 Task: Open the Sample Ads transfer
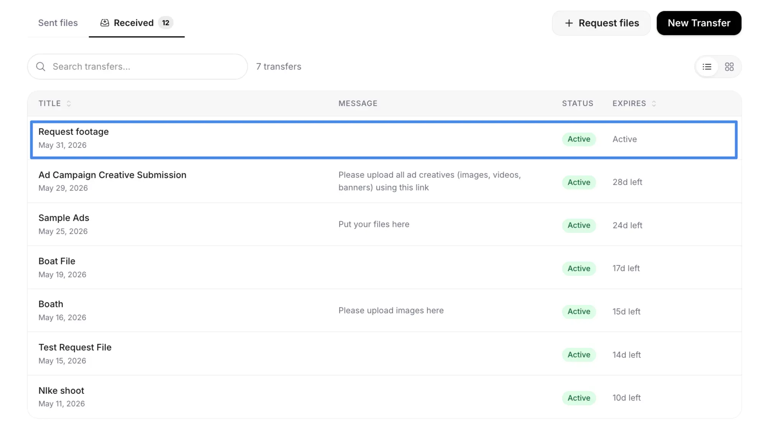(384, 224)
